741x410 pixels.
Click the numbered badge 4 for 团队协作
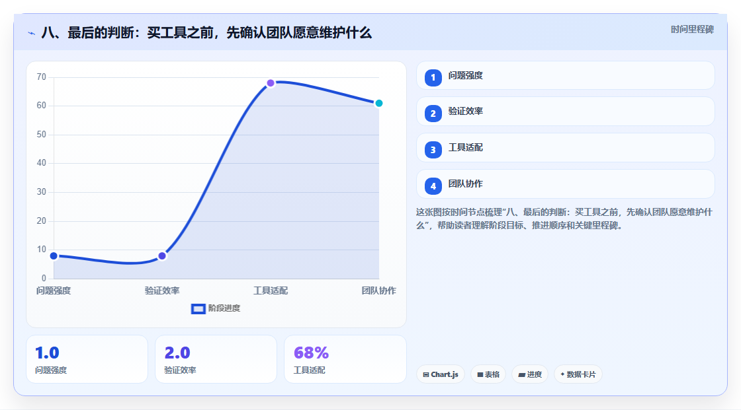click(433, 186)
